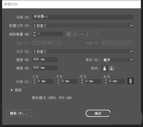Adjust the 右方 right bleed stepper
This screenshot has width=143, height=127.
pos(106,81)
